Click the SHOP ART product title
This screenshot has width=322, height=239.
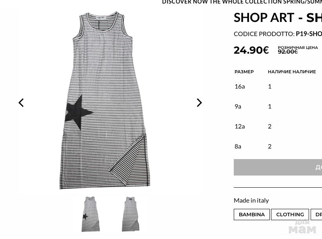pos(278,18)
